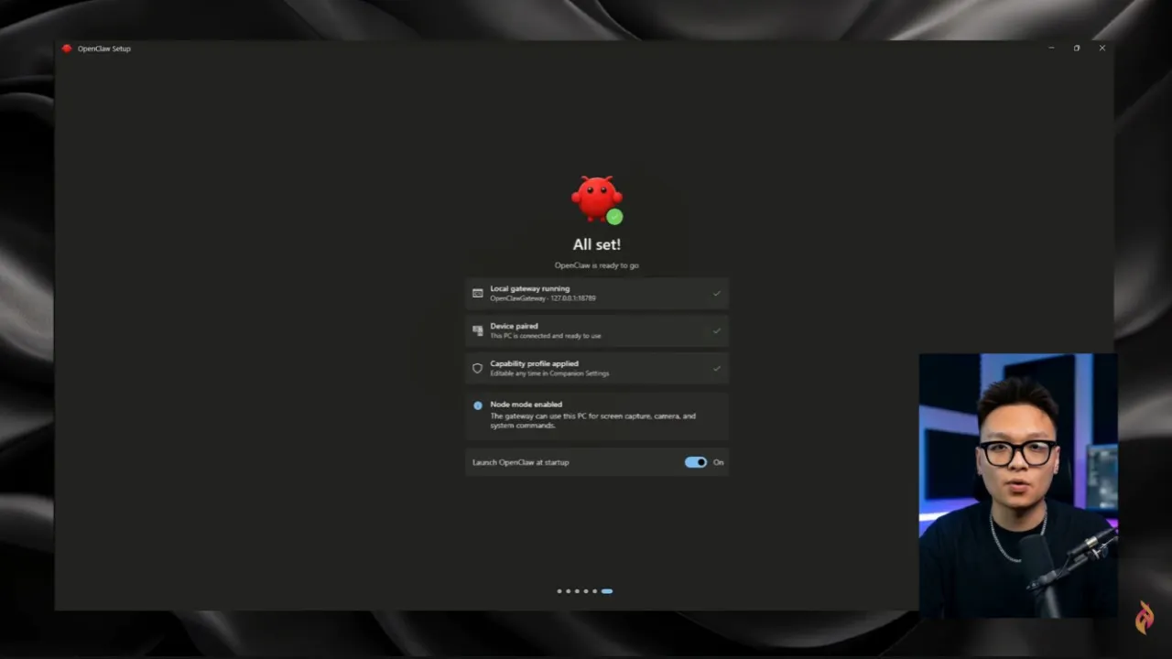
Task: Click the Device paired row icon
Action: tap(477, 330)
